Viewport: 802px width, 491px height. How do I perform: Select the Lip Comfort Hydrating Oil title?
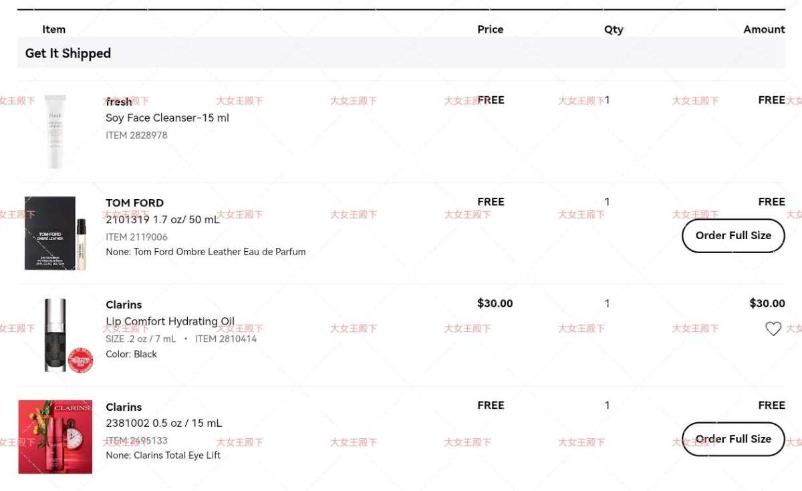[x=170, y=321]
